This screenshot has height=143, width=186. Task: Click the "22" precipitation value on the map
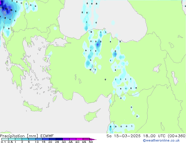click(6, 9)
